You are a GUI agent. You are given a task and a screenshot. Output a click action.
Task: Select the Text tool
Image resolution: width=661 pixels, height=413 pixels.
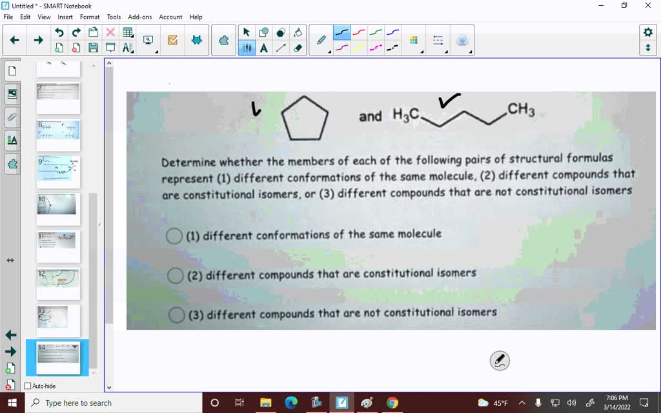(264, 47)
